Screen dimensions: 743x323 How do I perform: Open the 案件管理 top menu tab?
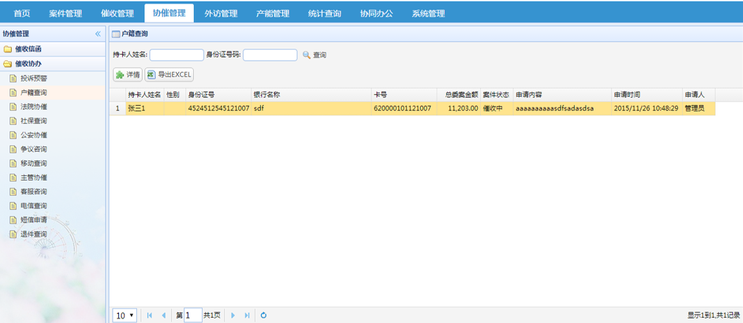coord(66,13)
